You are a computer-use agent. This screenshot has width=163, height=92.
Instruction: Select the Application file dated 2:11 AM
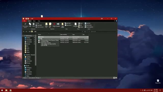(63, 39)
